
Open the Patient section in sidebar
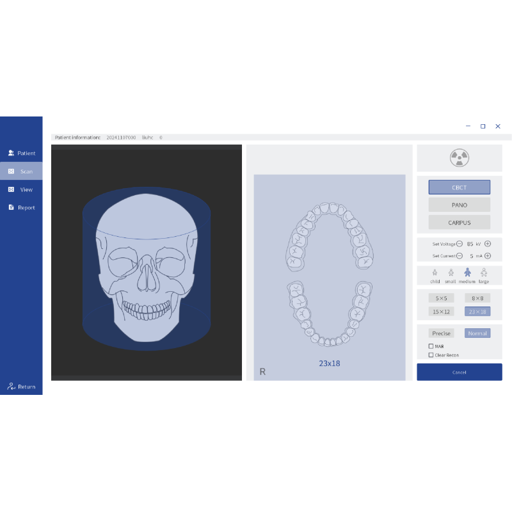pos(21,153)
